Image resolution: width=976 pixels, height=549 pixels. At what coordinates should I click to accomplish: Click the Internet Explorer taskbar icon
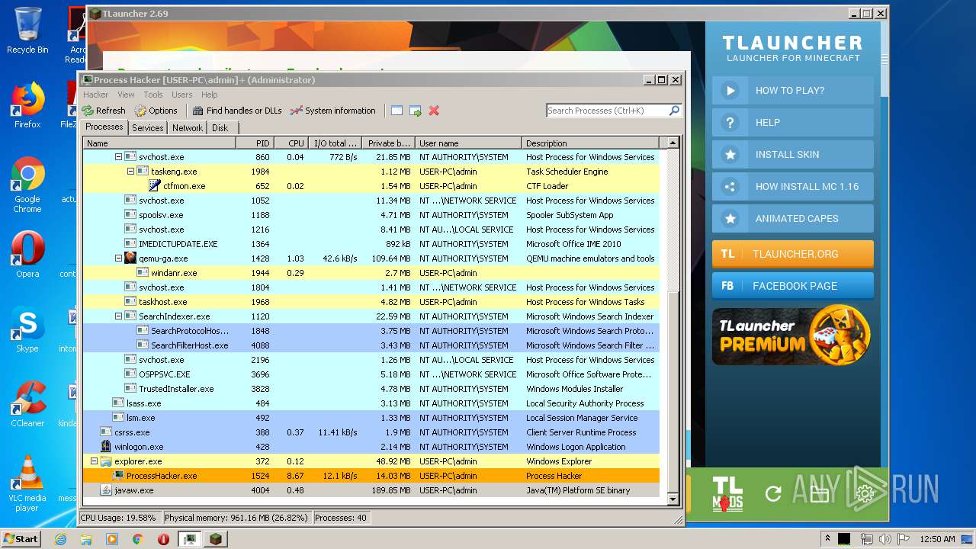point(60,539)
